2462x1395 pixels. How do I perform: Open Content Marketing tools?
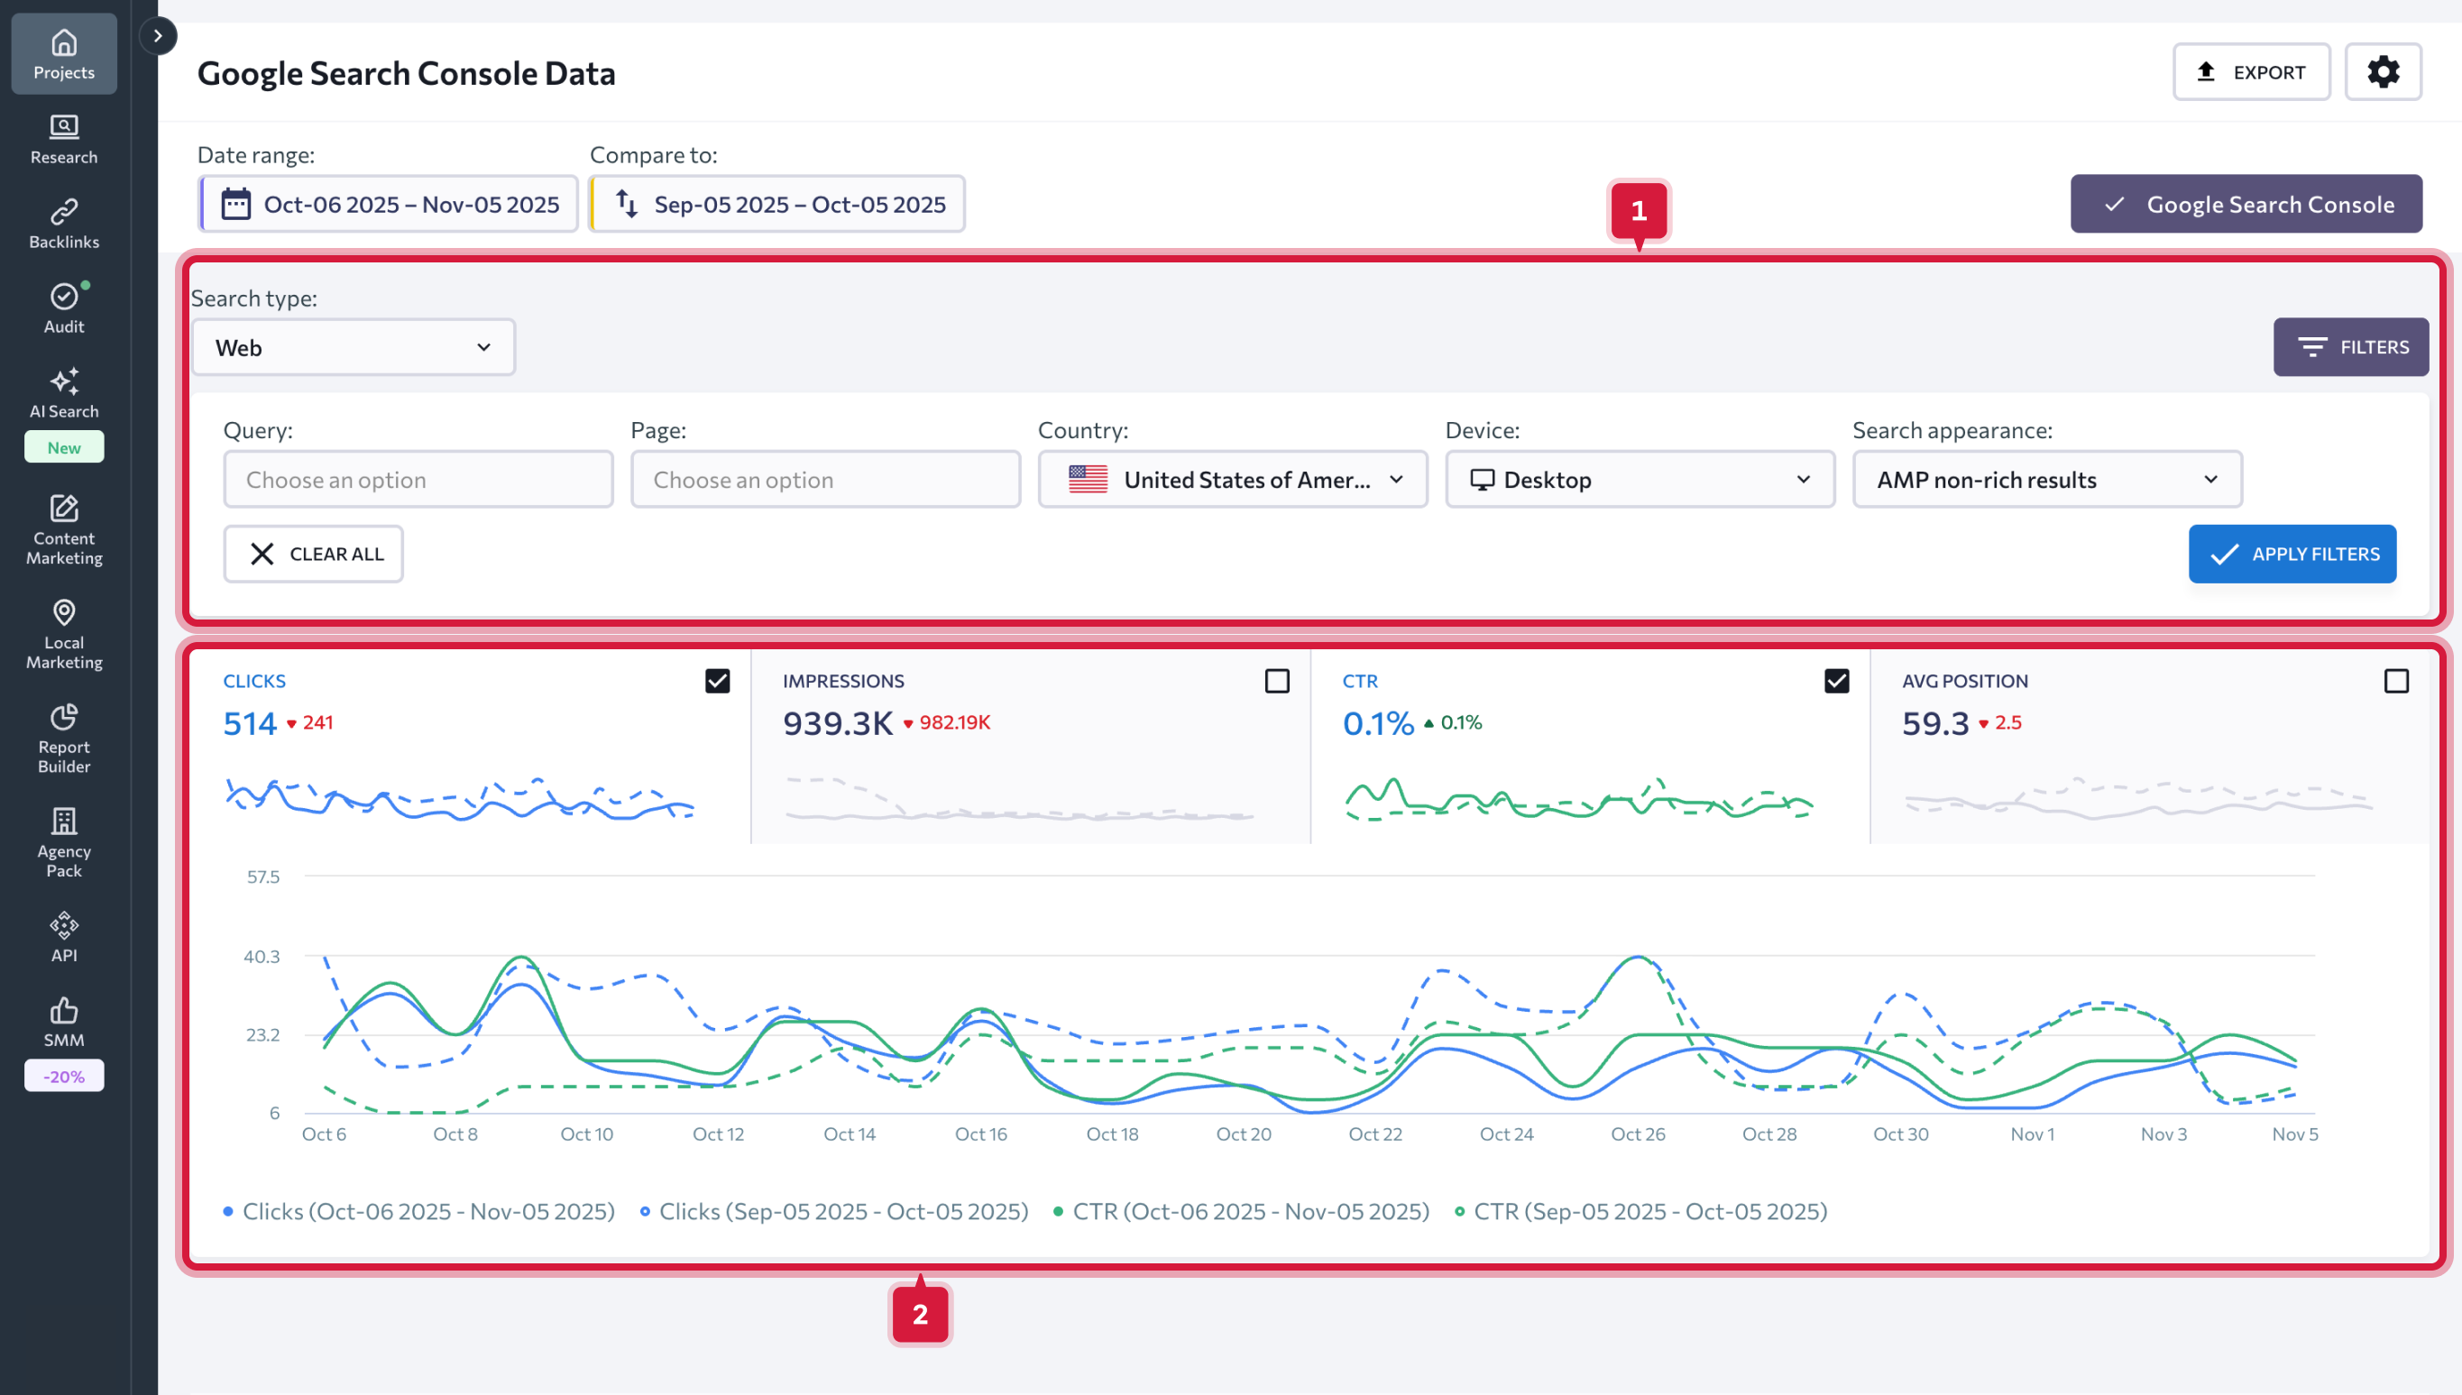point(63,530)
